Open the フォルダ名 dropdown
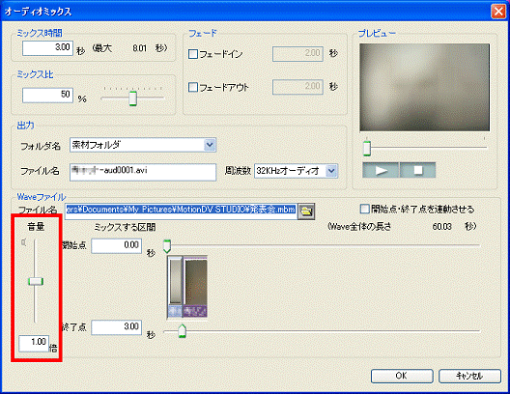Viewport: 510px width, 394px height. pos(210,145)
